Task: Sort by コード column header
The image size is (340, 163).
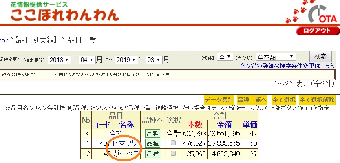Action: click(102, 125)
